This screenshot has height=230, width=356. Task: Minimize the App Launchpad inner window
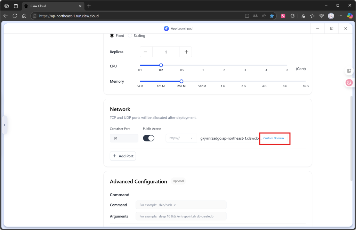coord(318,28)
